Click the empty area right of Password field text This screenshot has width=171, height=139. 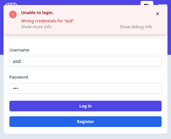[x=89, y=88]
